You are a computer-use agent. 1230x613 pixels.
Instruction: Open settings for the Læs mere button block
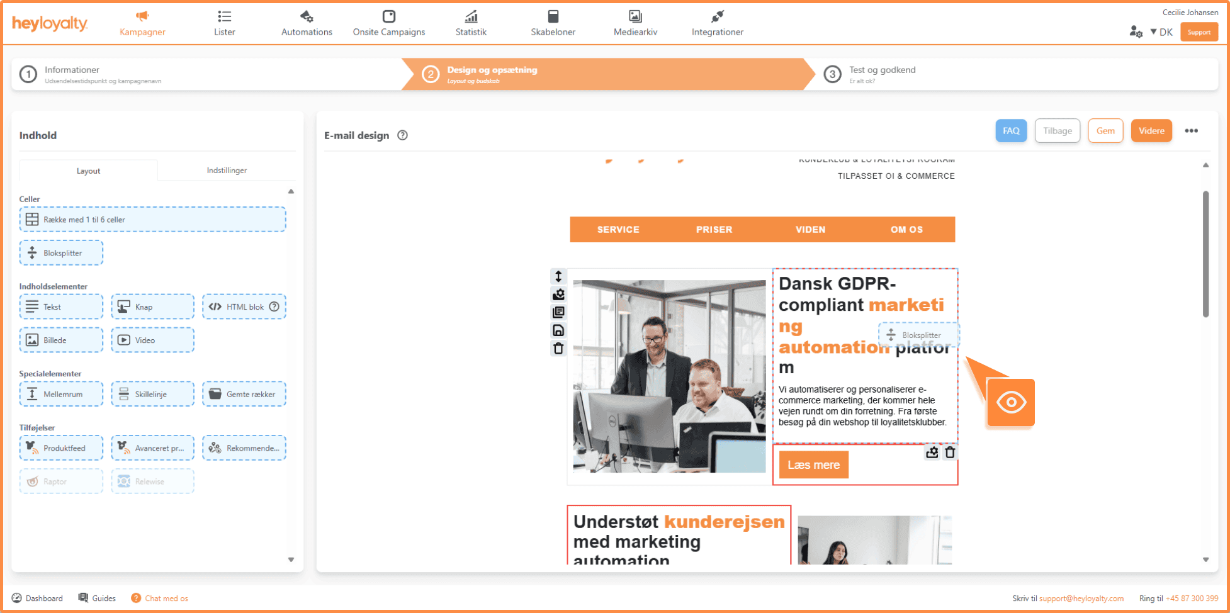[932, 452]
